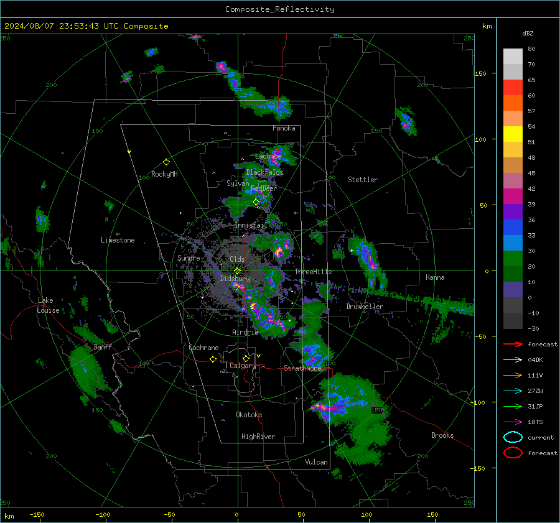Click the orange 111V arrow icon

pyautogui.click(x=513, y=375)
